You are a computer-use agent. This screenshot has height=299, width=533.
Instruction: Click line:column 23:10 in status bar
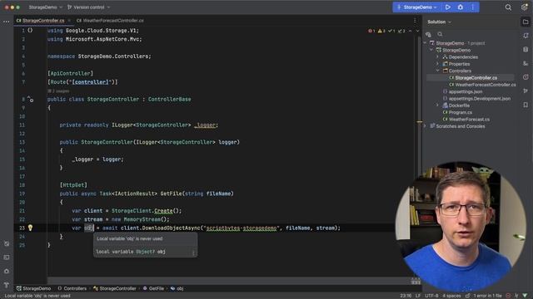tap(406, 296)
